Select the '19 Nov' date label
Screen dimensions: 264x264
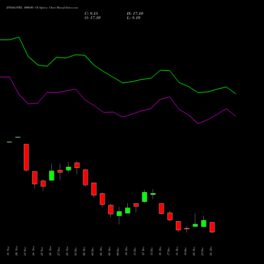[x=8, y=251]
